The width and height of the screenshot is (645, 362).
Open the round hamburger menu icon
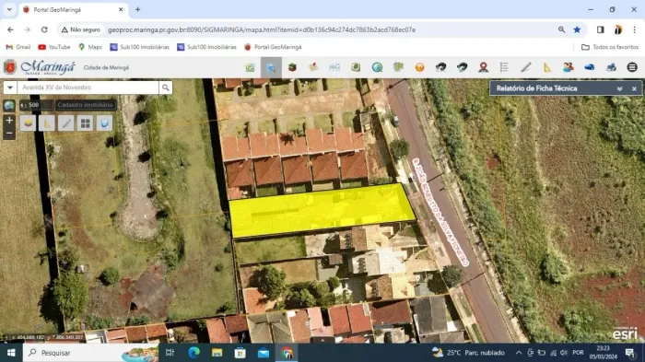point(632,67)
